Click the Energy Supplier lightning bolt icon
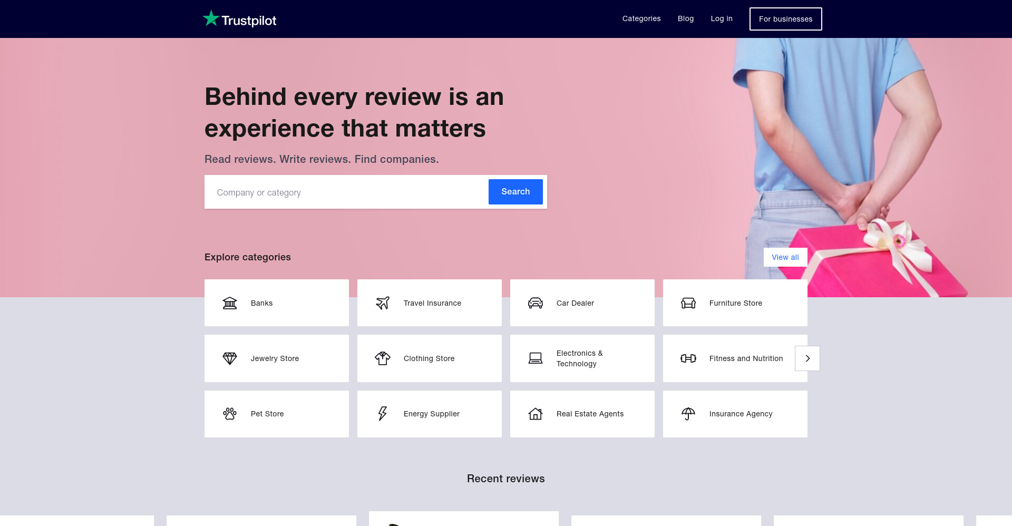 383,414
